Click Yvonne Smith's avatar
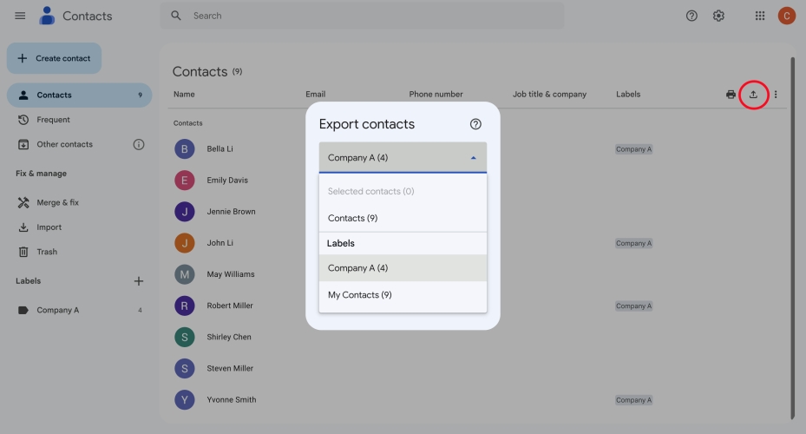 (x=185, y=400)
